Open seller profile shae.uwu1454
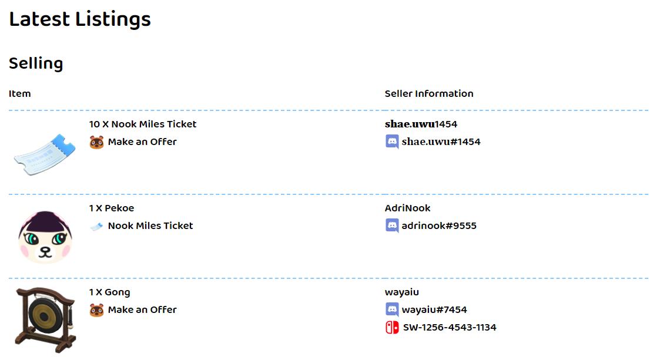 (421, 124)
